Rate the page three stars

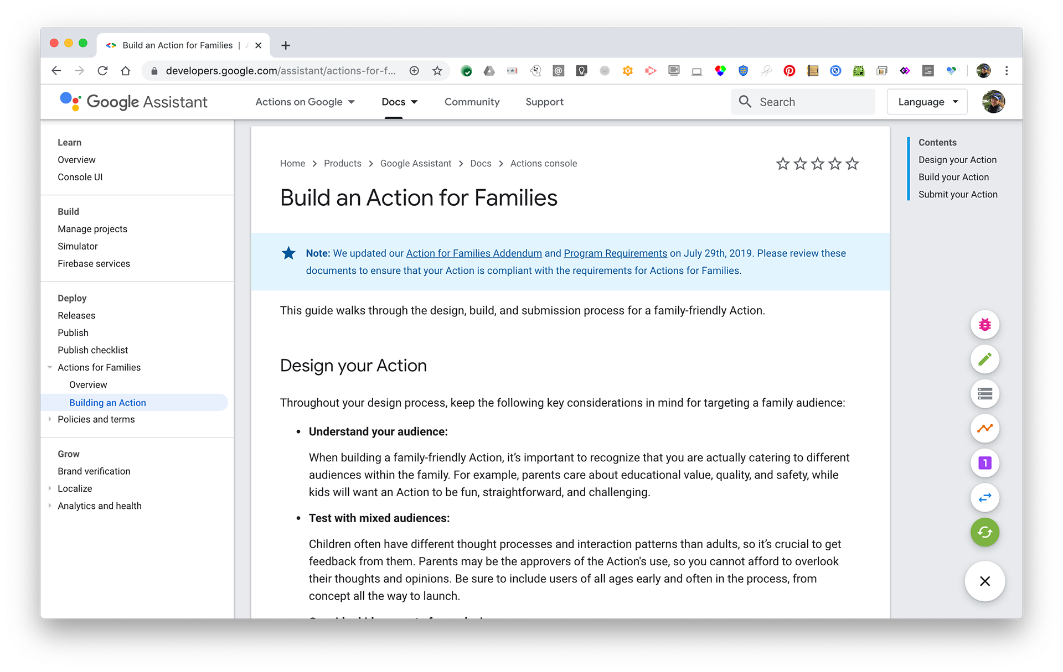[817, 164]
